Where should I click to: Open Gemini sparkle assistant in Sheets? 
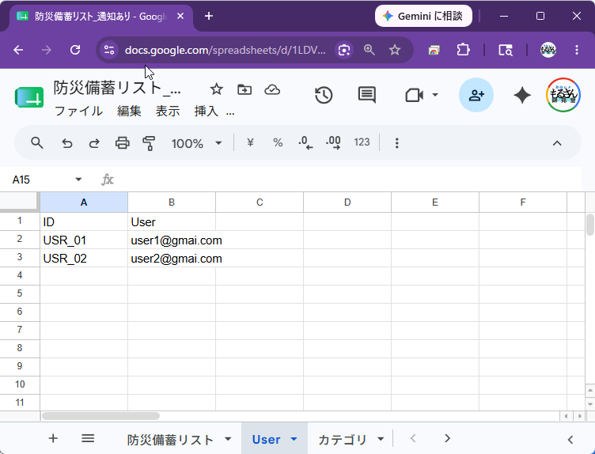pyautogui.click(x=522, y=95)
